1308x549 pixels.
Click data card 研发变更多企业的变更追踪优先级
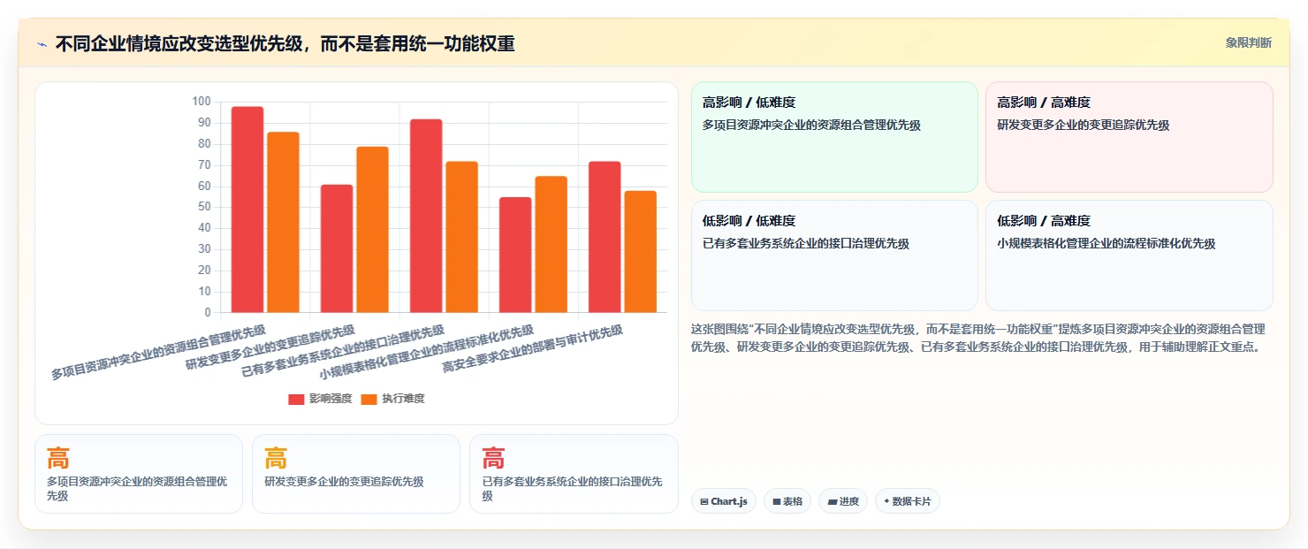point(356,474)
